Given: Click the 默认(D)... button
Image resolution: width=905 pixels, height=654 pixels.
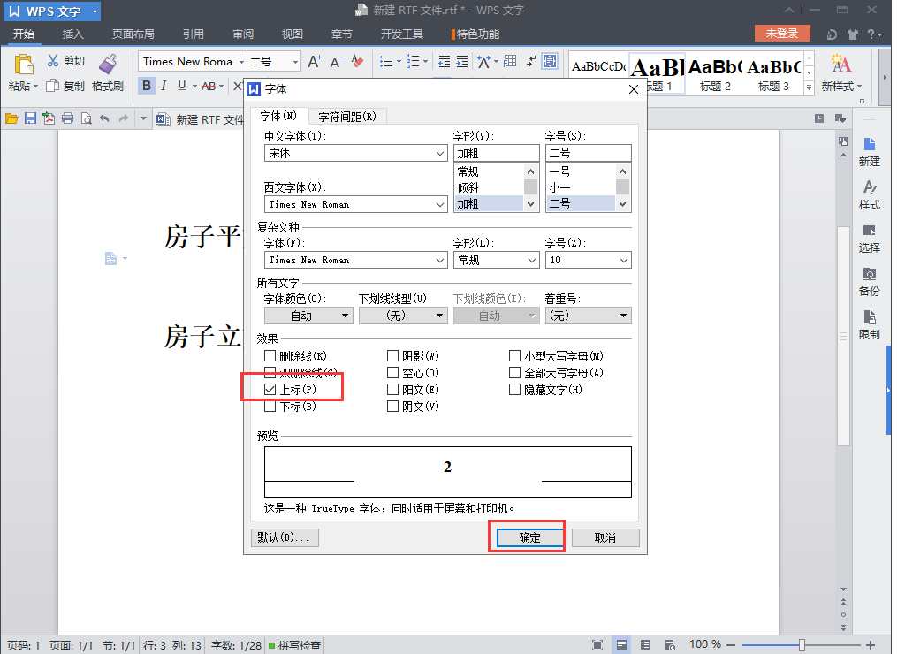Looking at the screenshot, I should pyautogui.click(x=285, y=537).
